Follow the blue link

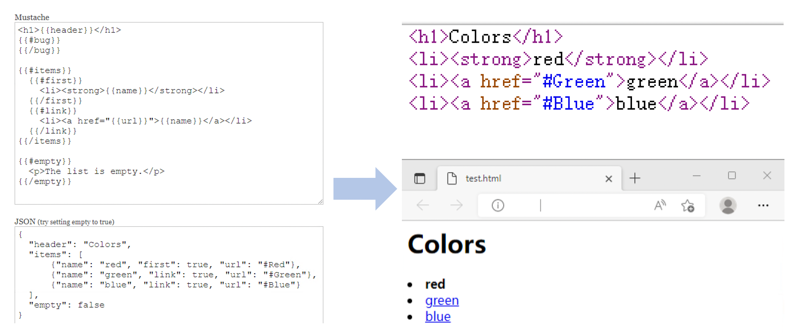click(x=438, y=317)
